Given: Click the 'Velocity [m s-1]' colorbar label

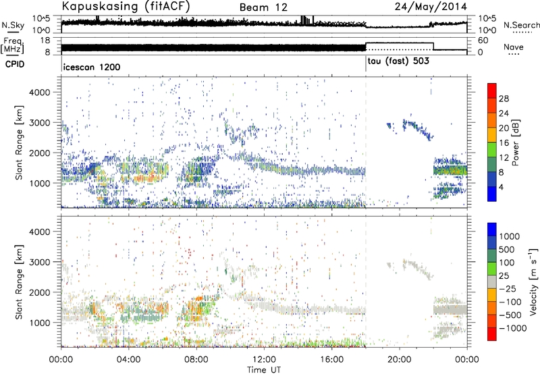Looking at the screenshot, I should pyautogui.click(x=533, y=282).
